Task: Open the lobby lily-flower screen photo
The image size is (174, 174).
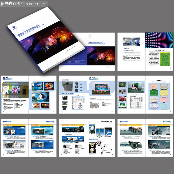Action: click(15, 90)
